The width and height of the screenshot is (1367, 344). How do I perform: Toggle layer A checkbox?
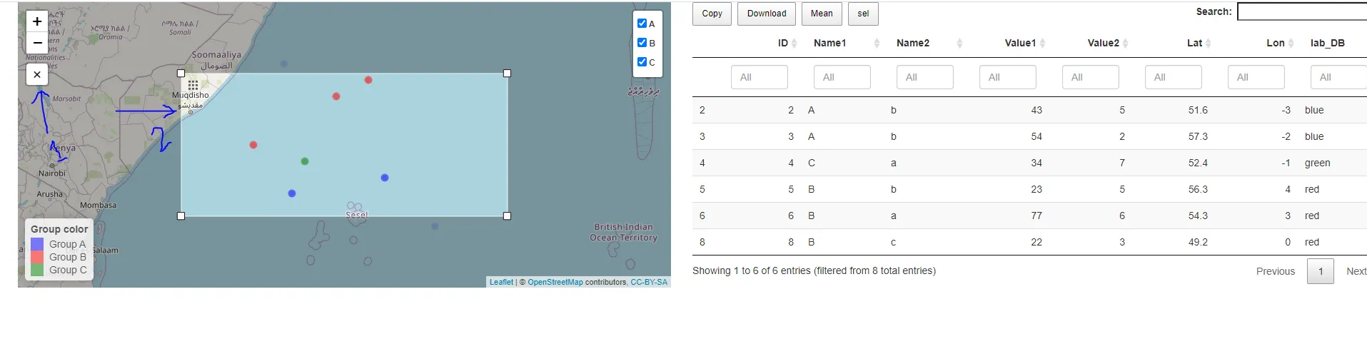[x=642, y=24]
